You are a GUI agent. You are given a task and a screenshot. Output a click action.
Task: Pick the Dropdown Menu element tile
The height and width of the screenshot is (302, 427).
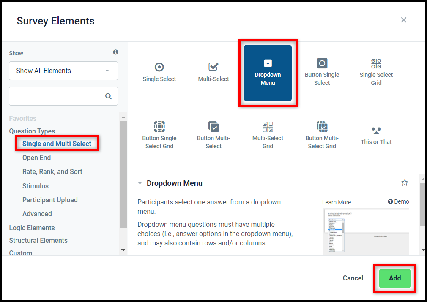pyautogui.click(x=268, y=73)
